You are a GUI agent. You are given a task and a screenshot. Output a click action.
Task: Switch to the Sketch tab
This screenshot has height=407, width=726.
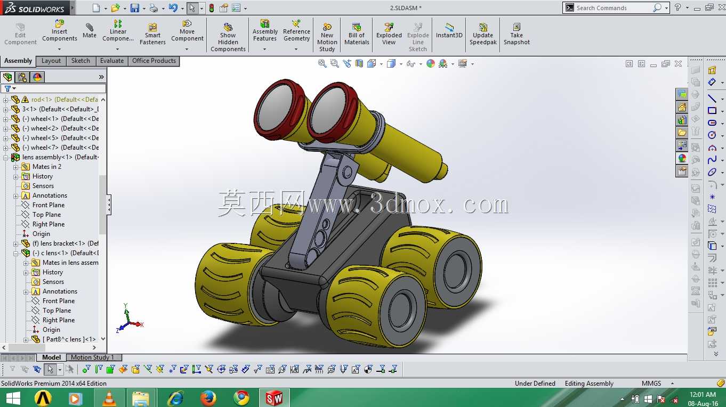(x=80, y=61)
